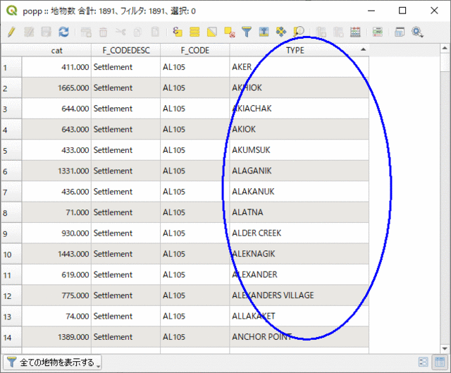This screenshot has width=451, height=373.
Task: Click the cut scissors icon
Action: click(x=121, y=32)
